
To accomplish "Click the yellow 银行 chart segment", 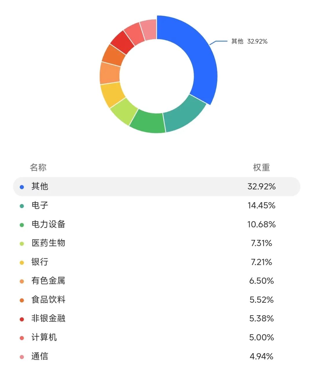I will (x=112, y=95).
